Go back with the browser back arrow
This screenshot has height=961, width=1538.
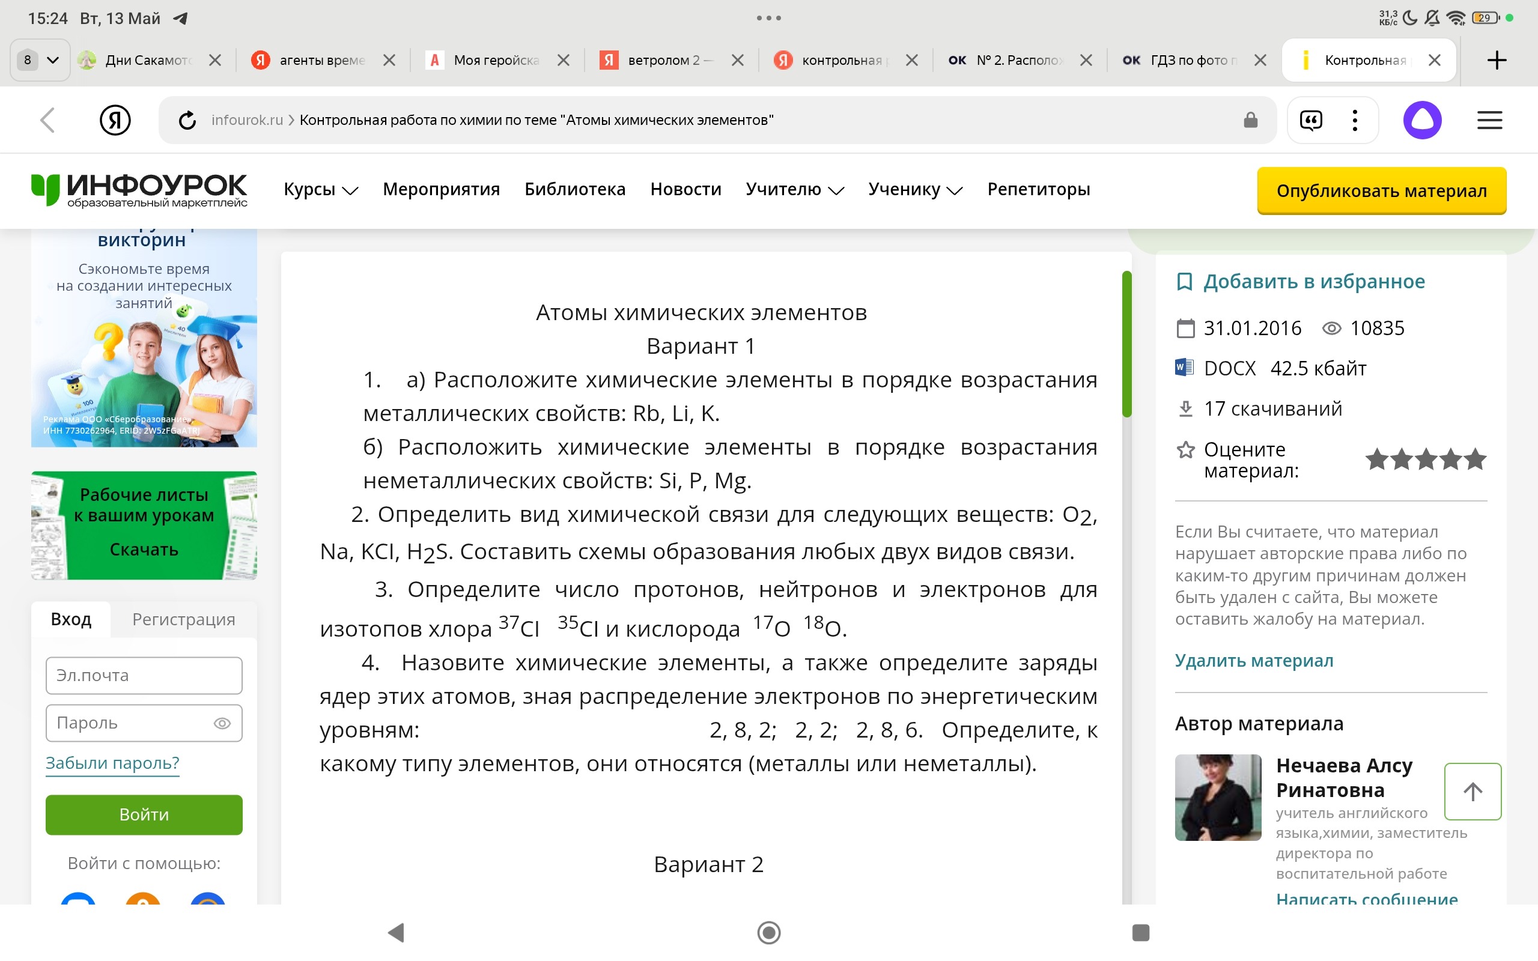pyautogui.click(x=47, y=120)
